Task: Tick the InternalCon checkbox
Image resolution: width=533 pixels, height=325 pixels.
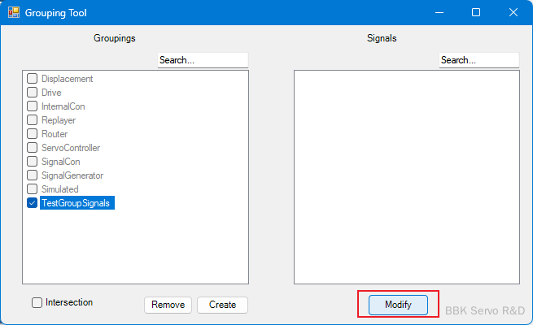Action: coord(33,106)
